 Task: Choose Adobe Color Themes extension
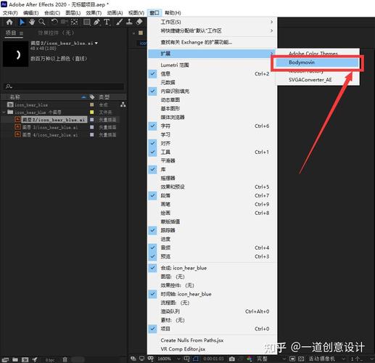[318, 54]
